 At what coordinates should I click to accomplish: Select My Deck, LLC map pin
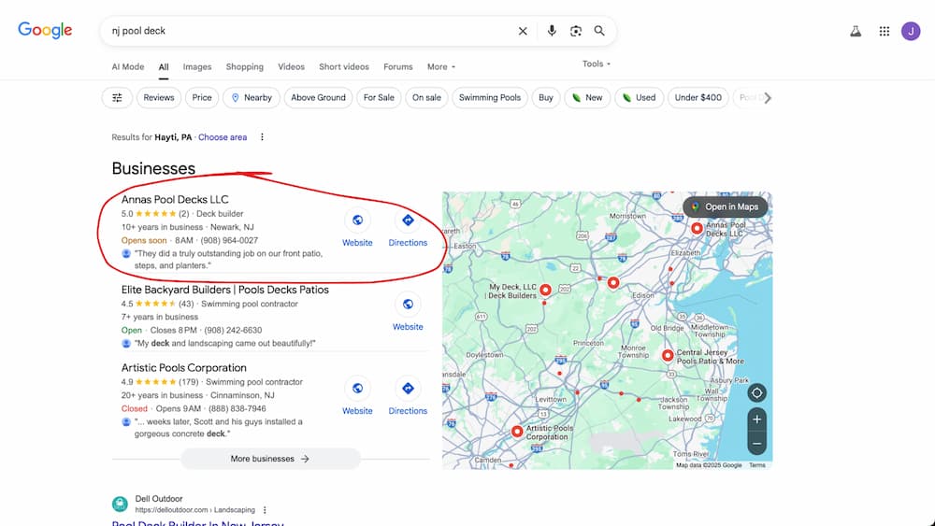pyautogui.click(x=545, y=291)
